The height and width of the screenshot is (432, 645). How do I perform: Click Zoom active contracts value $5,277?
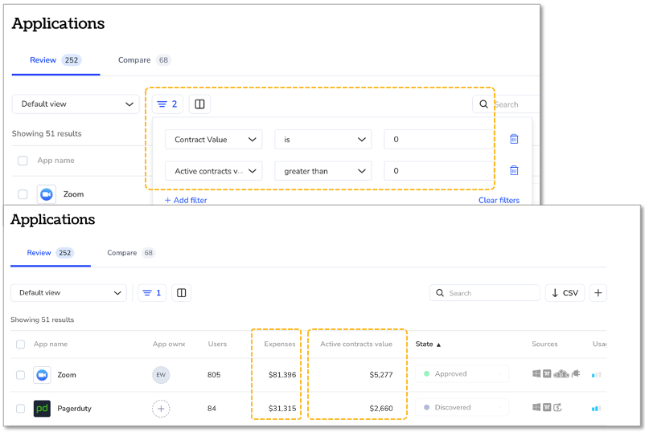tap(381, 375)
